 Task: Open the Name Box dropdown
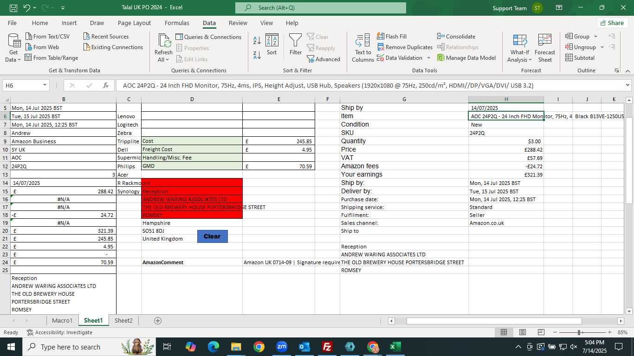click(x=45, y=85)
